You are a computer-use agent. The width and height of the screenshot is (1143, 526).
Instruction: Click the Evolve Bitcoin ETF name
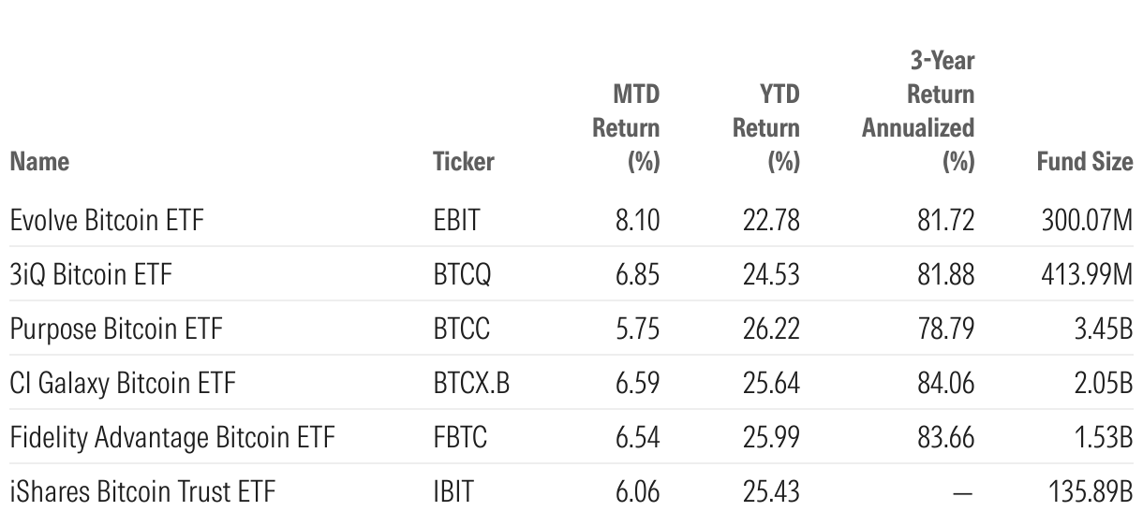[x=107, y=221]
